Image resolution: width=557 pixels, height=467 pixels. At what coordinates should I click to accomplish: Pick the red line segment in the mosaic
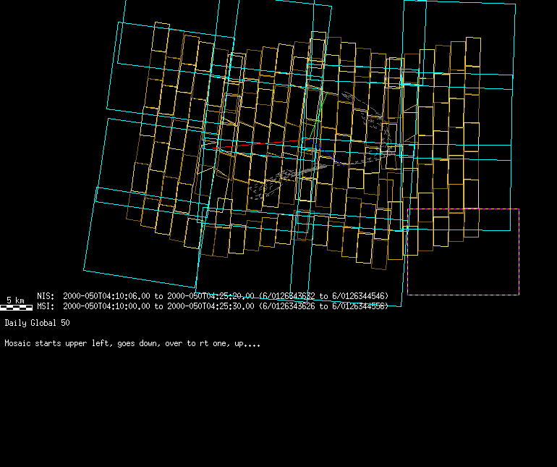pos(253,144)
